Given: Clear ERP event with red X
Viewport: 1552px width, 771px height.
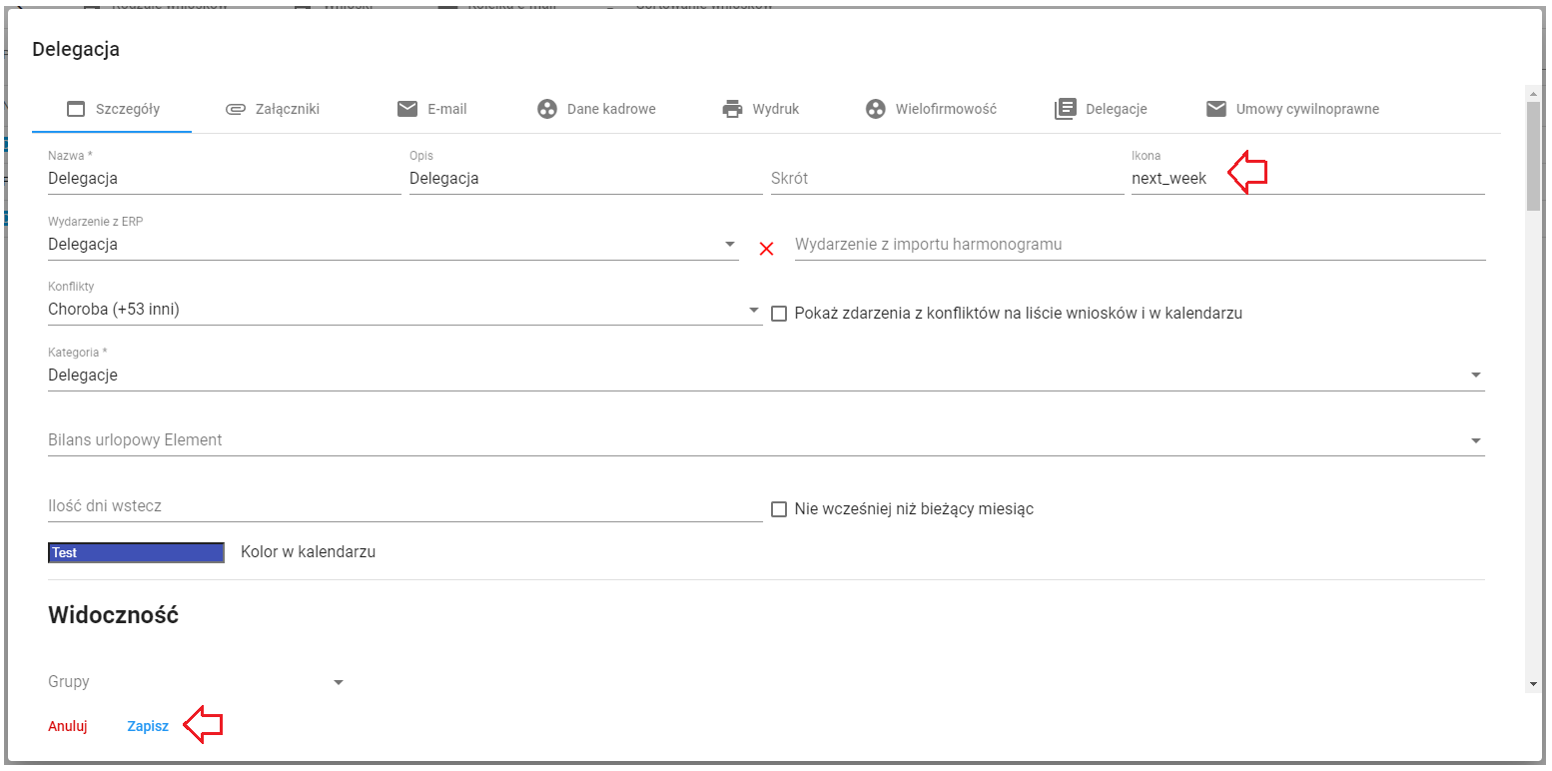Looking at the screenshot, I should point(767,249).
